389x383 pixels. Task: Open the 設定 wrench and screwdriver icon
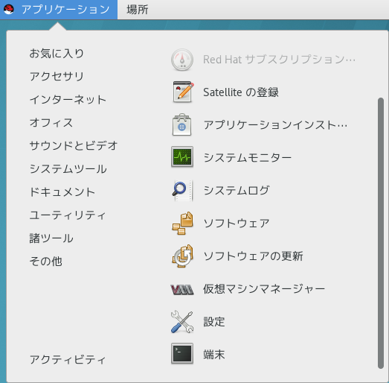(x=182, y=322)
